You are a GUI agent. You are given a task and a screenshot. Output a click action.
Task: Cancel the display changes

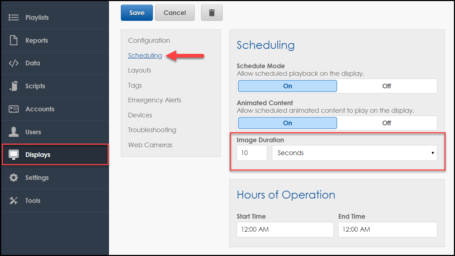(174, 13)
